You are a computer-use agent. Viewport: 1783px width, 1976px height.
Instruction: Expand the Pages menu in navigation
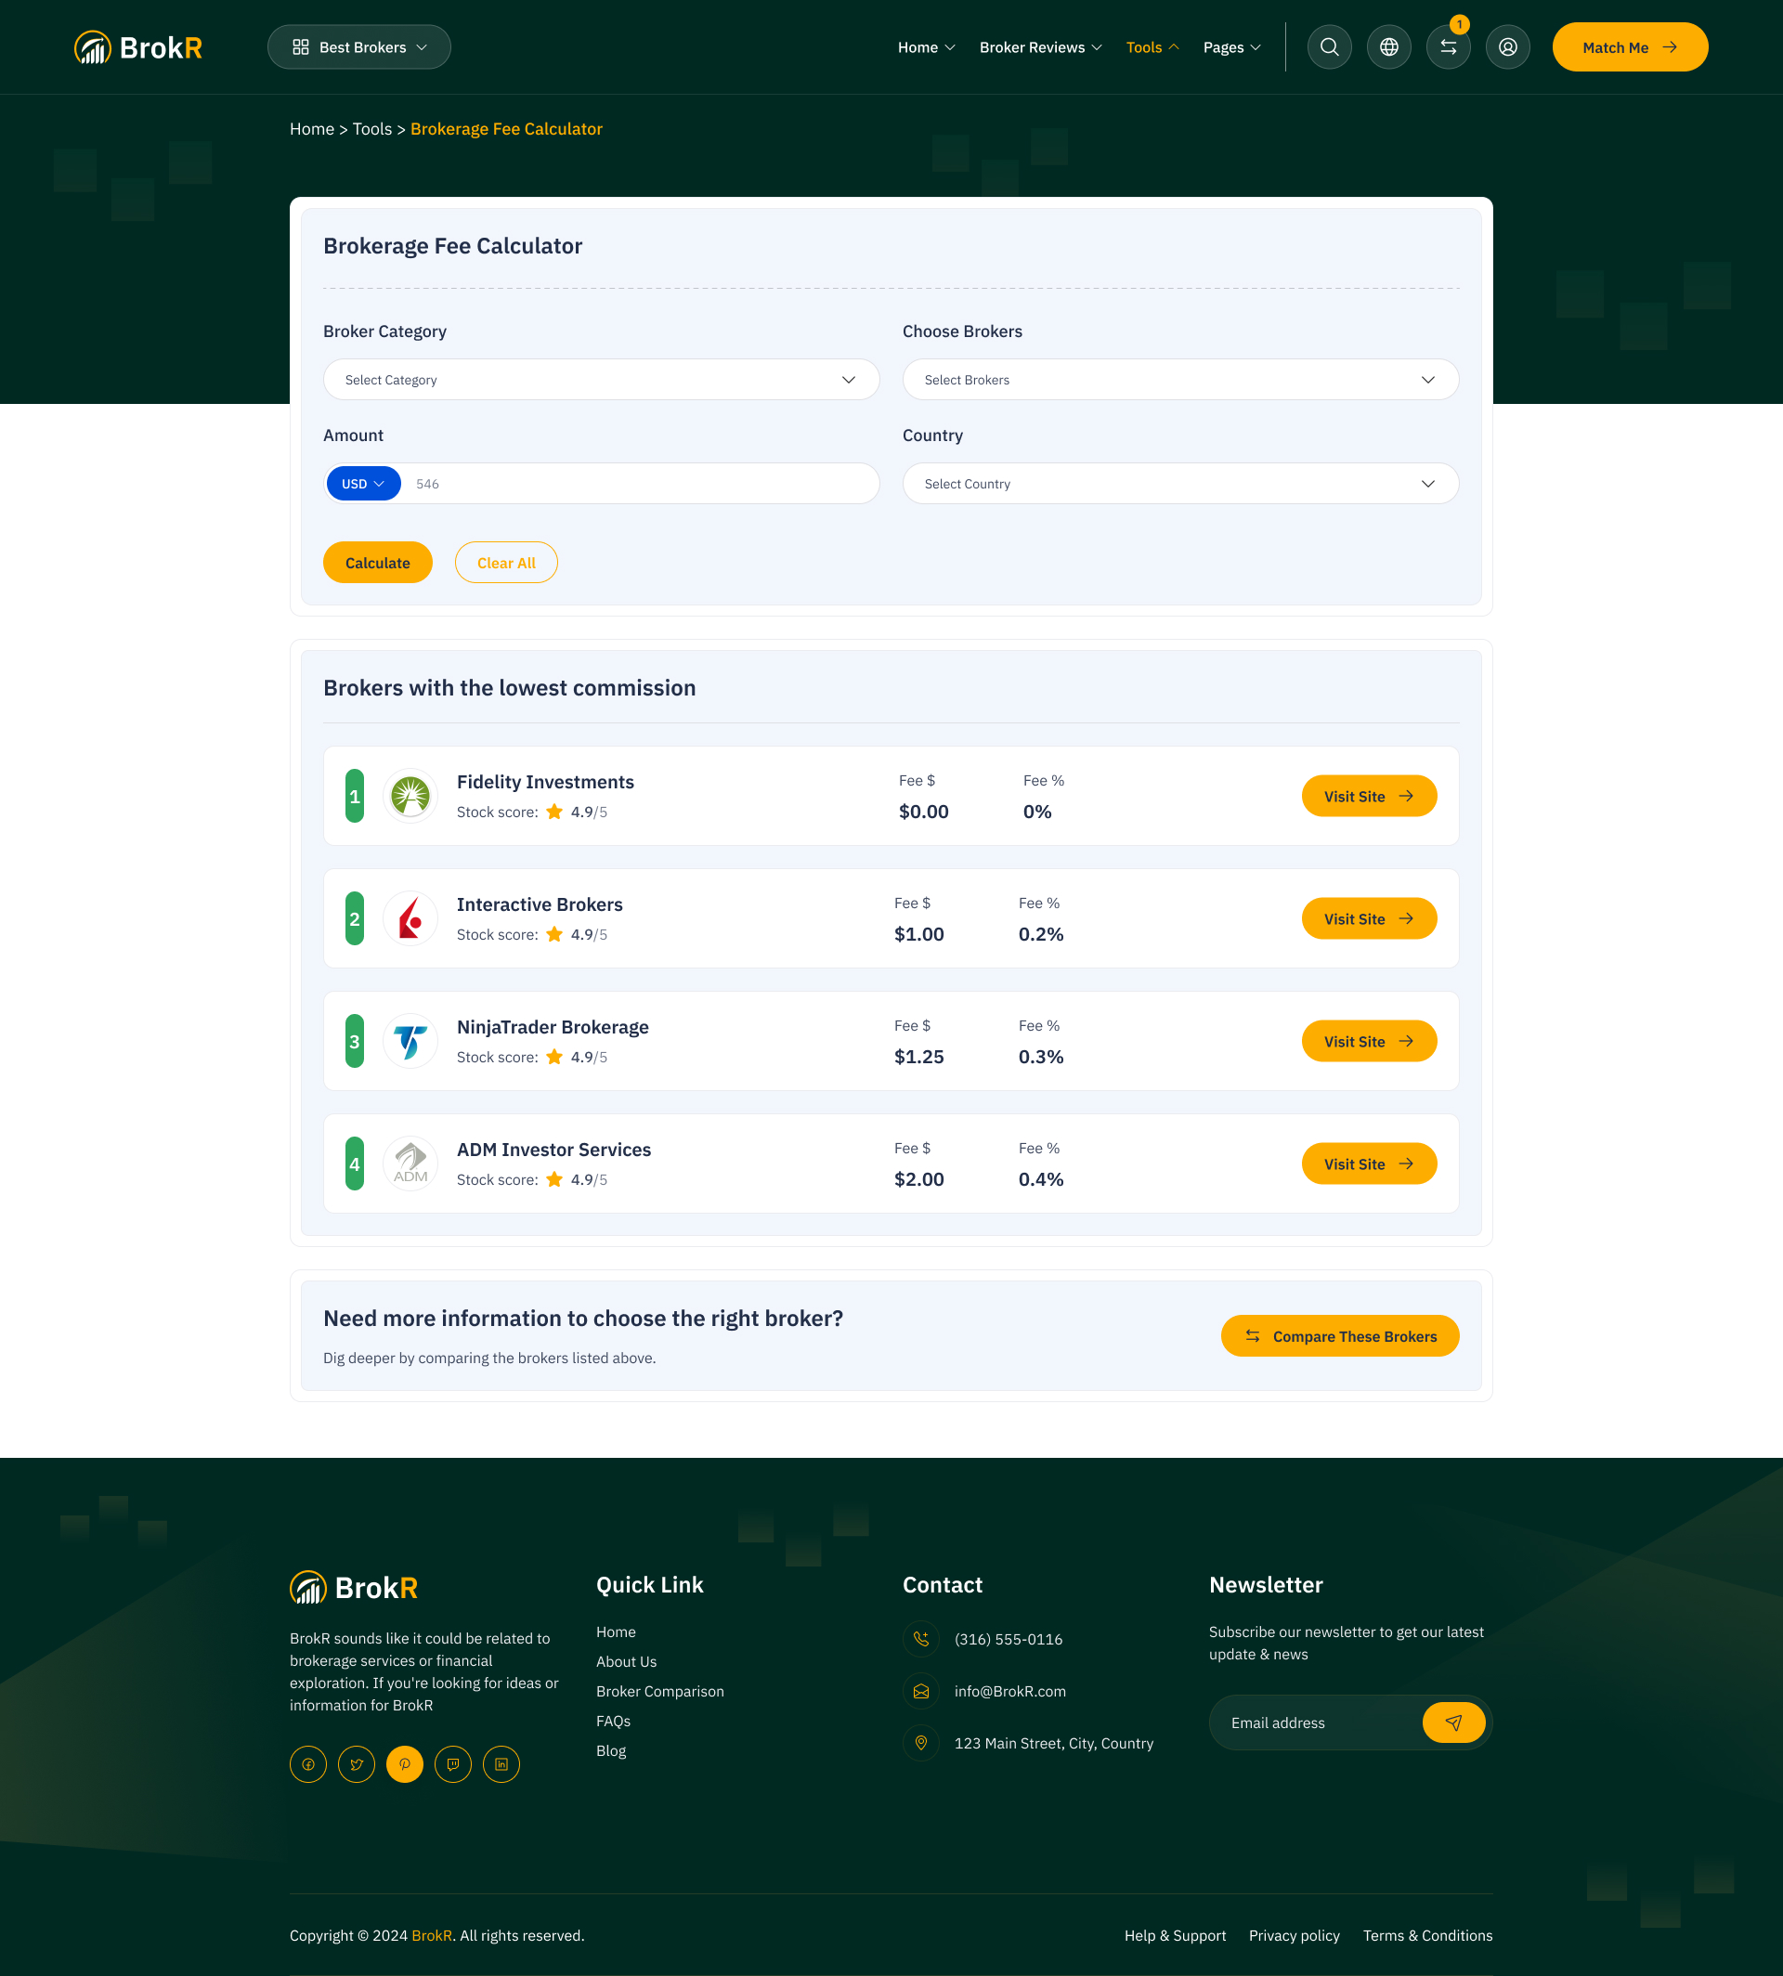click(1230, 46)
